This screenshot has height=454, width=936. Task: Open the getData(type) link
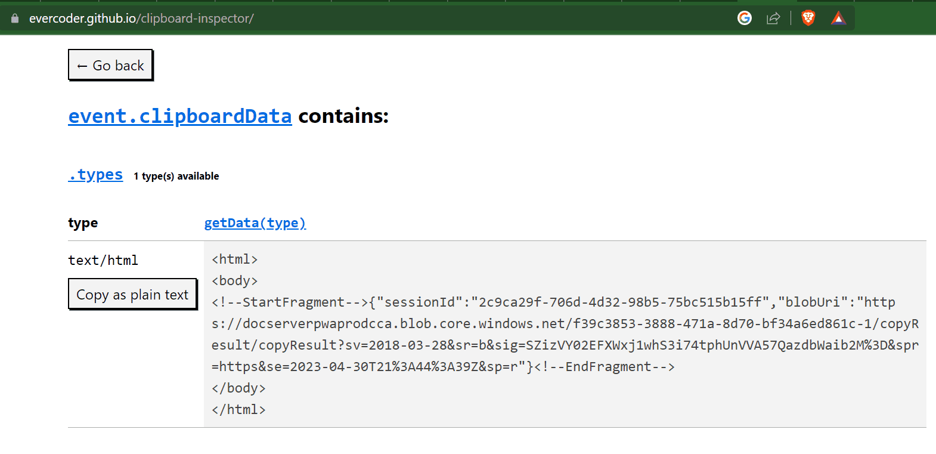255,223
